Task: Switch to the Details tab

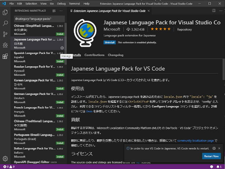Action: point(76,55)
